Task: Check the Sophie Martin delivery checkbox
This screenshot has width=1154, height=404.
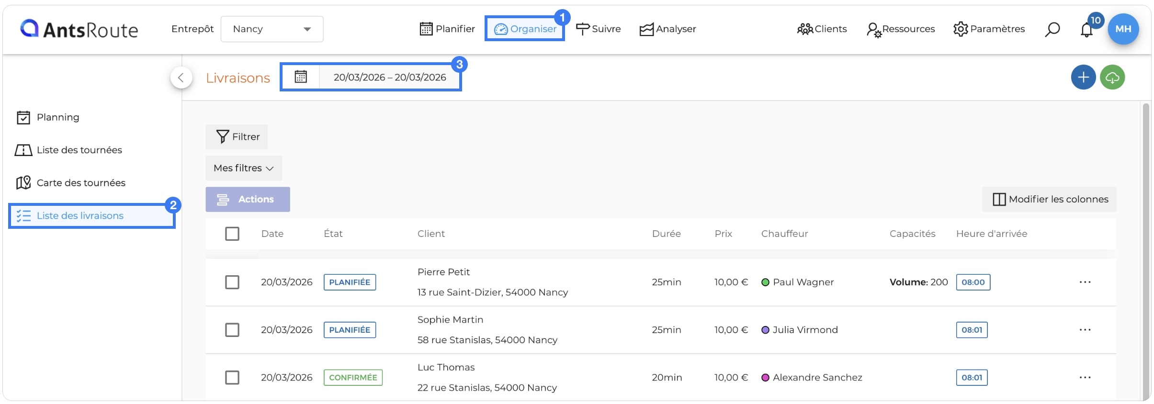Action: (x=232, y=330)
